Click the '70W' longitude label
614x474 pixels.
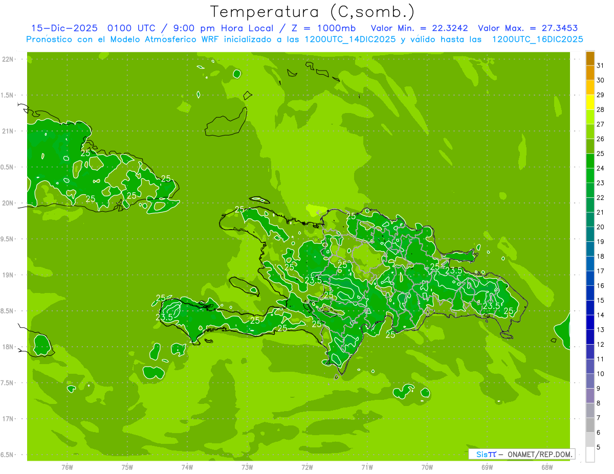click(x=427, y=467)
